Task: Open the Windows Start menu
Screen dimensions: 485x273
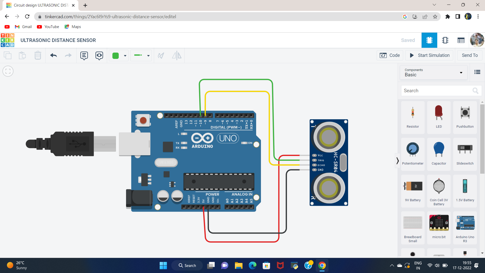Action: click(163, 265)
